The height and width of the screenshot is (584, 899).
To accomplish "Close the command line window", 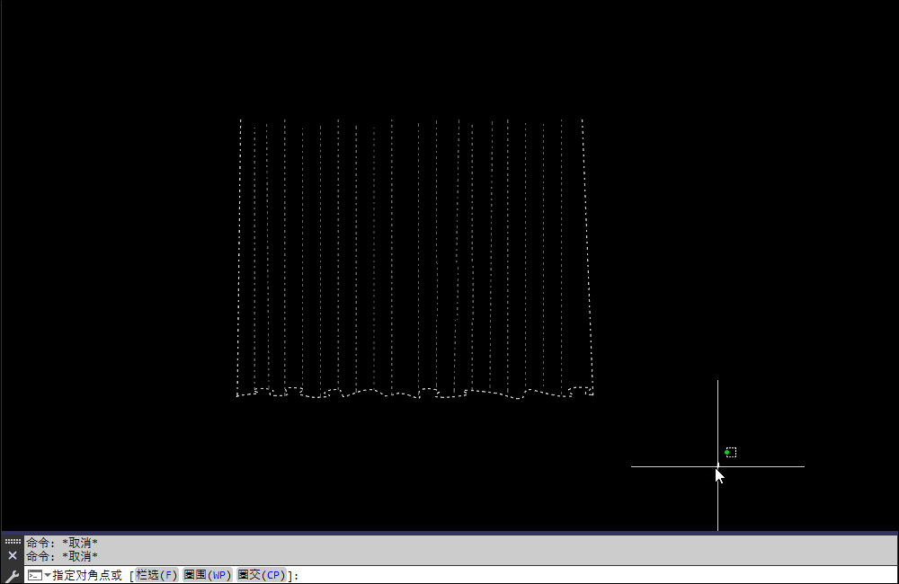I will pos(13,556).
